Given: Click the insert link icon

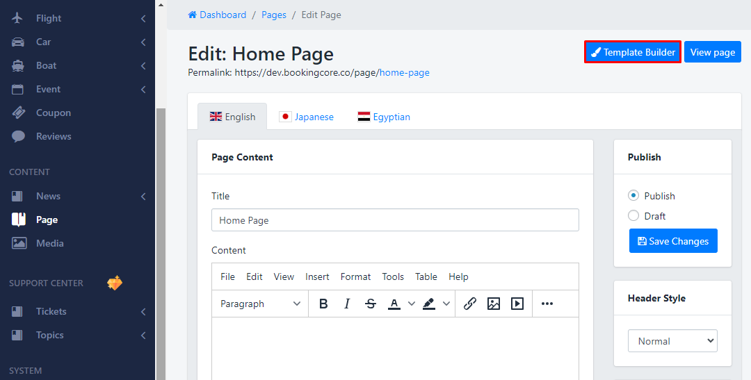Looking at the screenshot, I should pyautogui.click(x=470, y=304).
